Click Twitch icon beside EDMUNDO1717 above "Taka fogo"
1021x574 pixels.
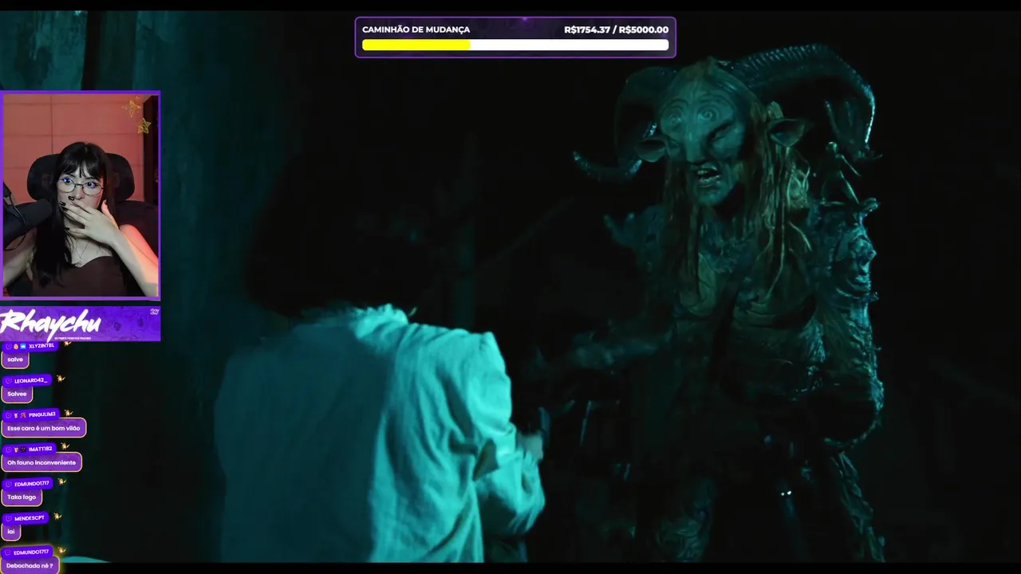(9, 484)
